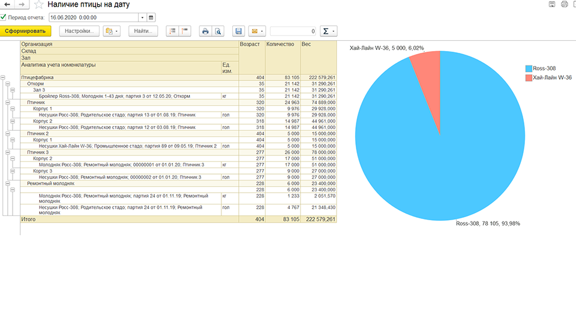576x336 pixels.
Task: Select Несушки Росс-308 партия 12 row
Action: pos(178,127)
